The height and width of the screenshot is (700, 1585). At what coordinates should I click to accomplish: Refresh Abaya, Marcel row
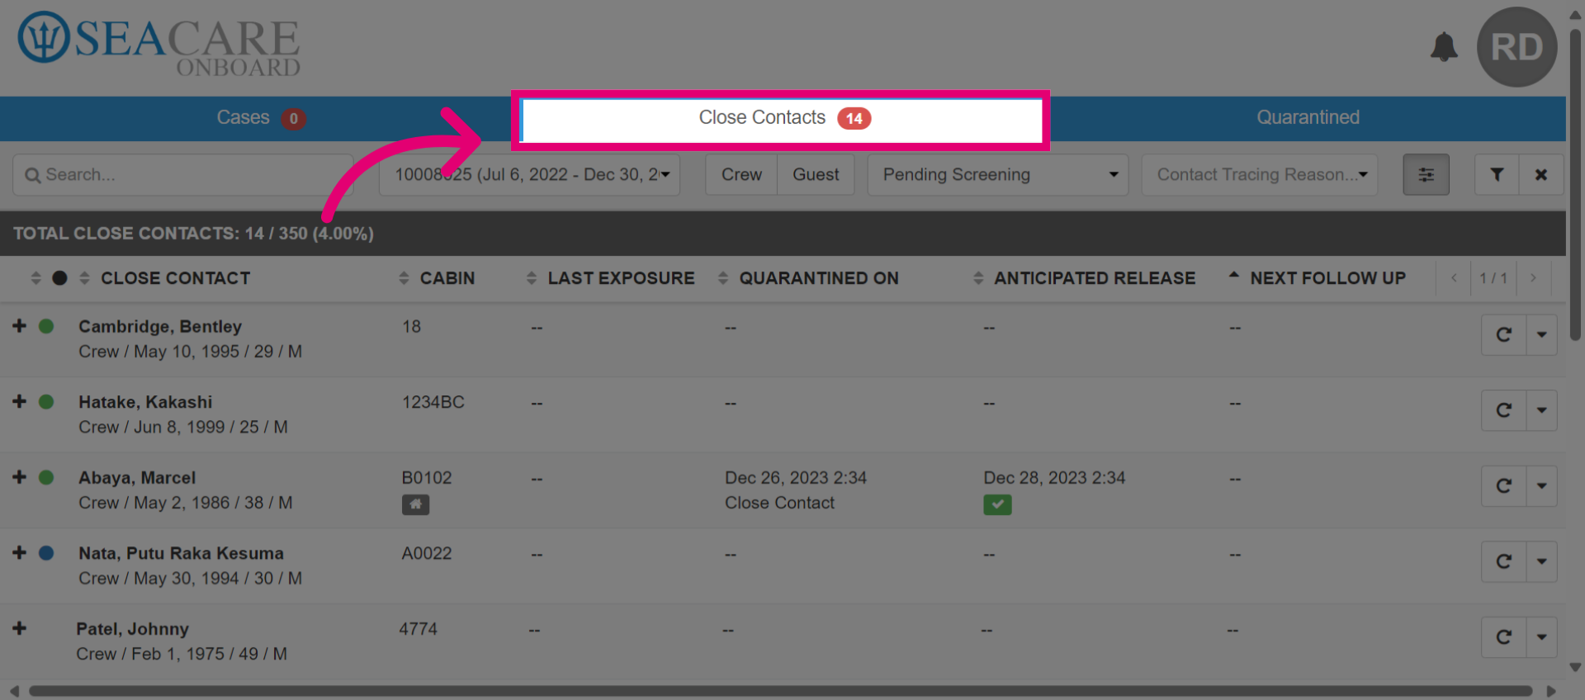pos(1503,486)
